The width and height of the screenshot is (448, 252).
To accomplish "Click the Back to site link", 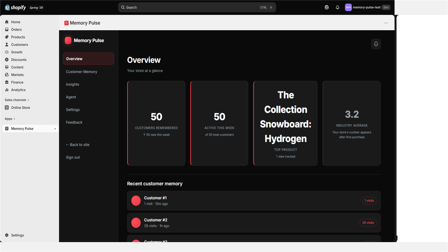I will point(78,145).
